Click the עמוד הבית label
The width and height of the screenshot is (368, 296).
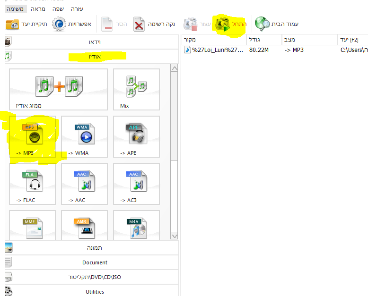(285, 24)
